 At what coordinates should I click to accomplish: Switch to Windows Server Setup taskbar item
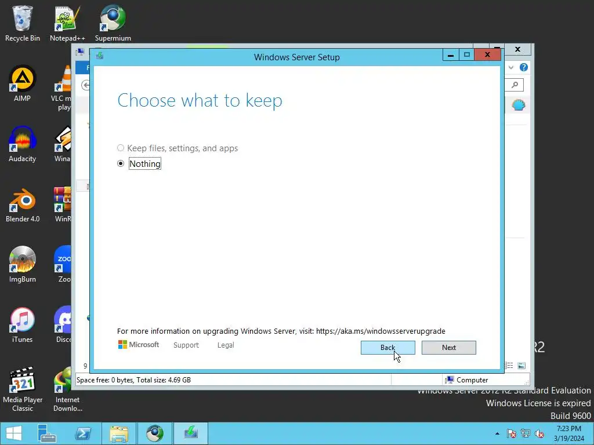coord(190,433)
